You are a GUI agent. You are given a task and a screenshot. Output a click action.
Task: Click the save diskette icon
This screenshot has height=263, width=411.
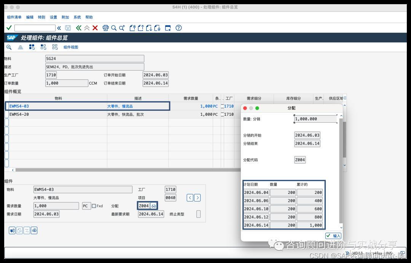tap(68, 28)
